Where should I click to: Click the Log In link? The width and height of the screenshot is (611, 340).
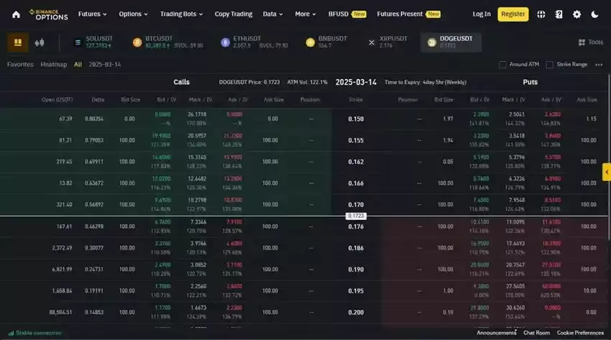[482, 14]
